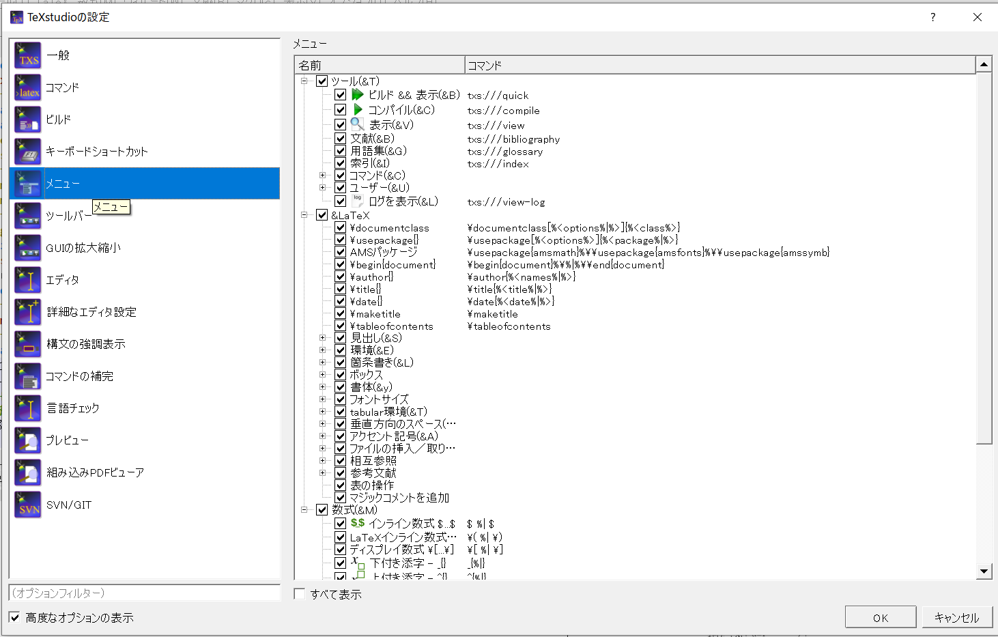Click the ? help button in title bar
The width and height of the screenshot is (998, 637).
pos(933,17)
